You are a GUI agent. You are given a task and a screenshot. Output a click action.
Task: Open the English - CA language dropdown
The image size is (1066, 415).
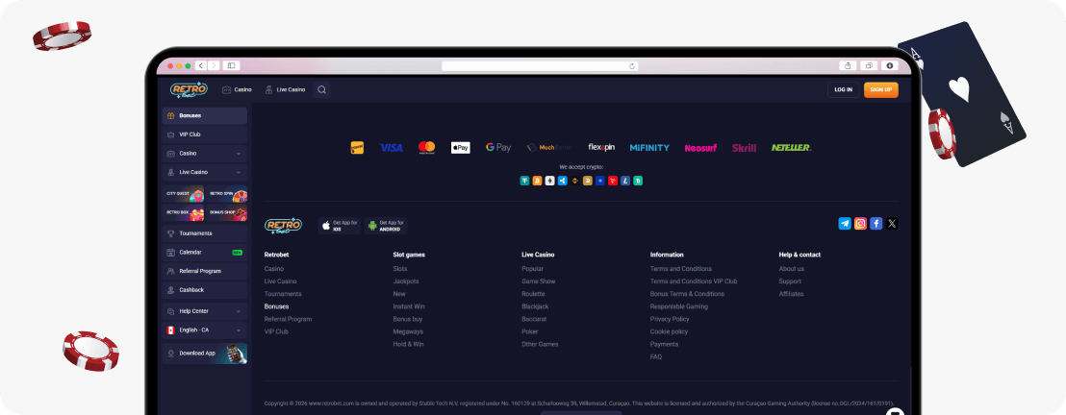coord(205,330)
